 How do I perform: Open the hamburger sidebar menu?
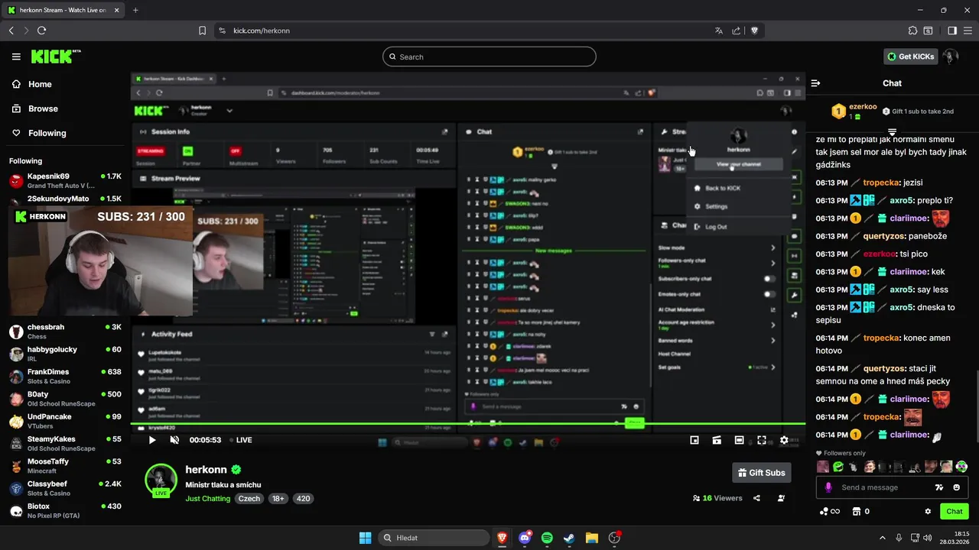(16, 57)
